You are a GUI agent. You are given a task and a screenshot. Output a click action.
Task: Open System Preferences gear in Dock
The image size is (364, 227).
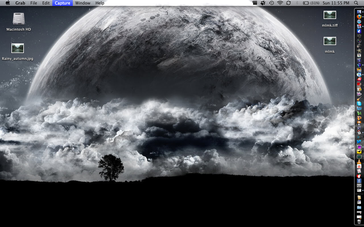tap(359, 186)
